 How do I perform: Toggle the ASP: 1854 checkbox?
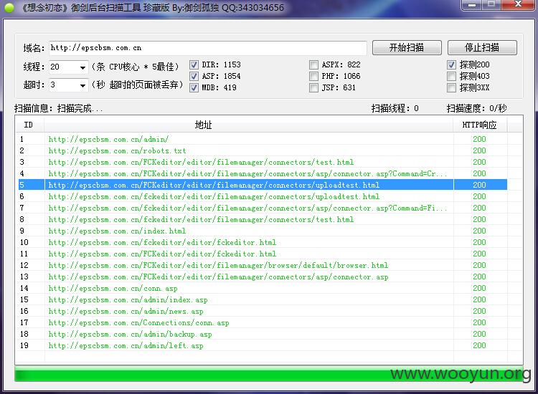click(x=194, y=76)
